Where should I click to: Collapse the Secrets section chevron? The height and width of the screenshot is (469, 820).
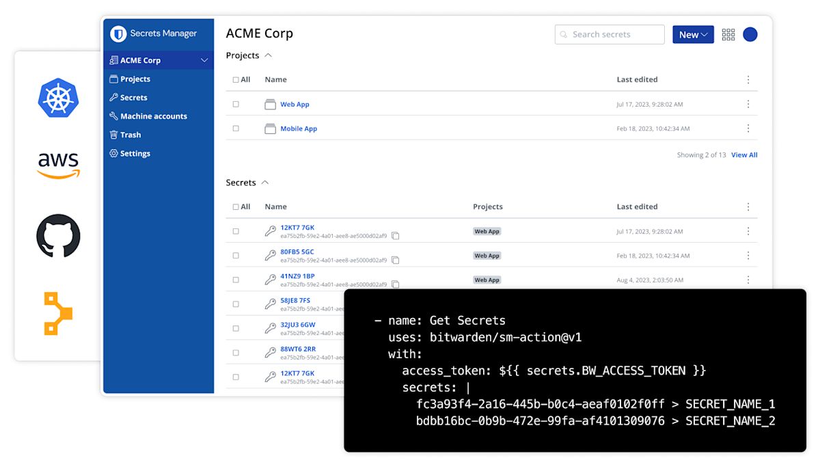265,183
